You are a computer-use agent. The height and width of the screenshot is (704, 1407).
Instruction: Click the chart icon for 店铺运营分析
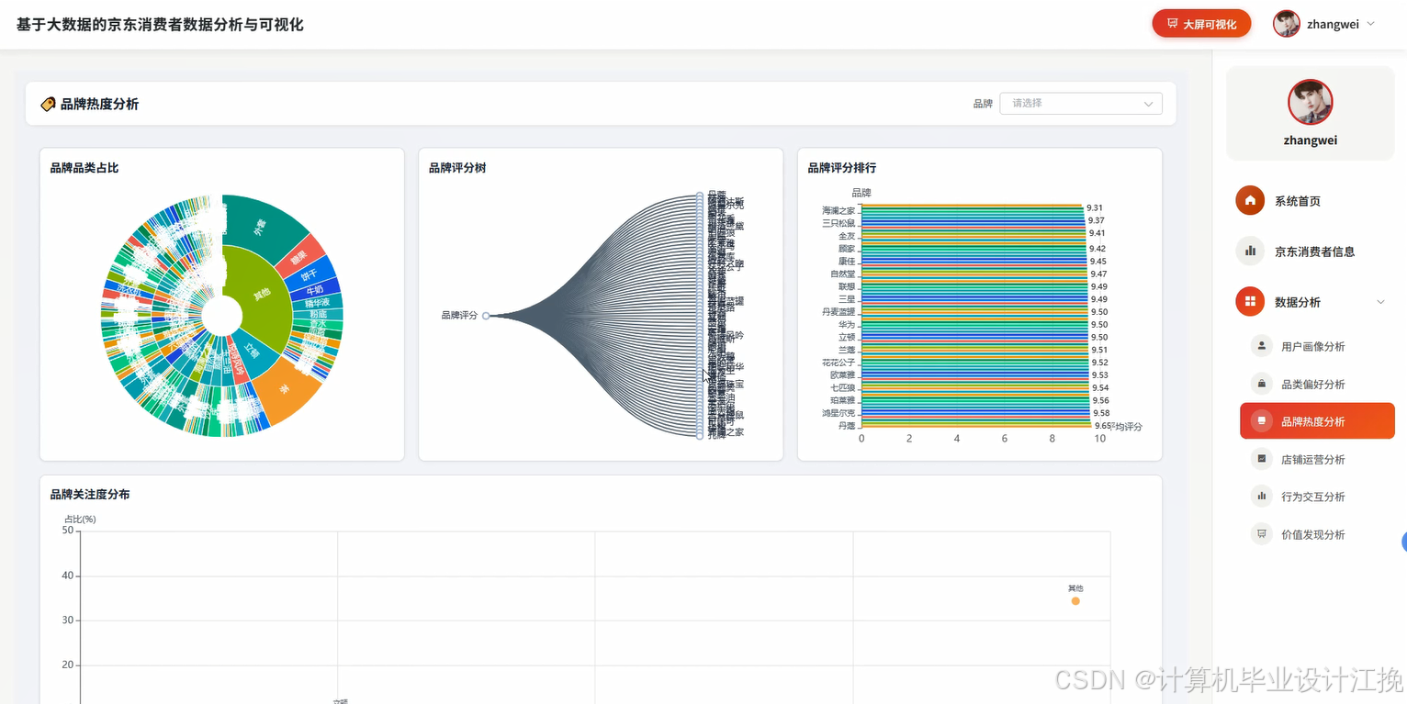click(1262, 459)
